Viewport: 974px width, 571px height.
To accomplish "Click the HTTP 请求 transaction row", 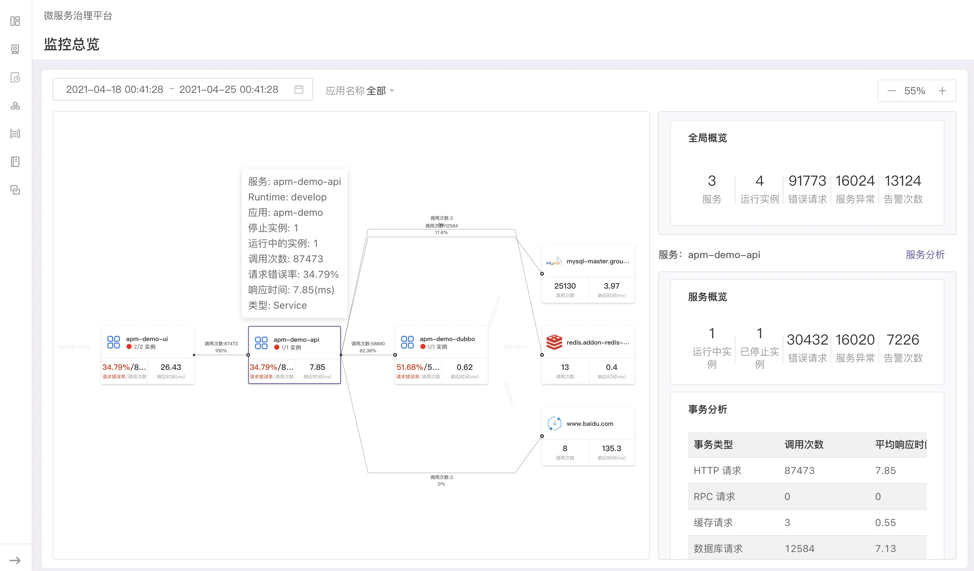I will click(x=807, y=470).
